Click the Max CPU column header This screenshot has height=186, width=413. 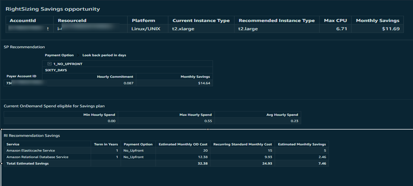(x=335, y=20)
